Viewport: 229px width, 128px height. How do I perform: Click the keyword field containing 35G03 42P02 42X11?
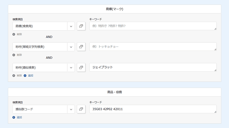(153, 109)
